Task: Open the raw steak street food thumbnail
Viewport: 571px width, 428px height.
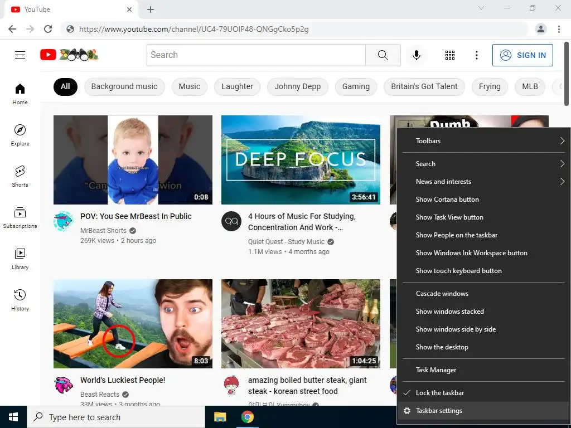Action: [x=301, y=324]
